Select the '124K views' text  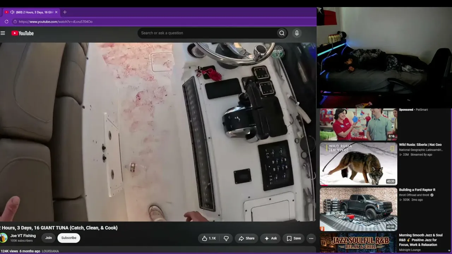9,251
